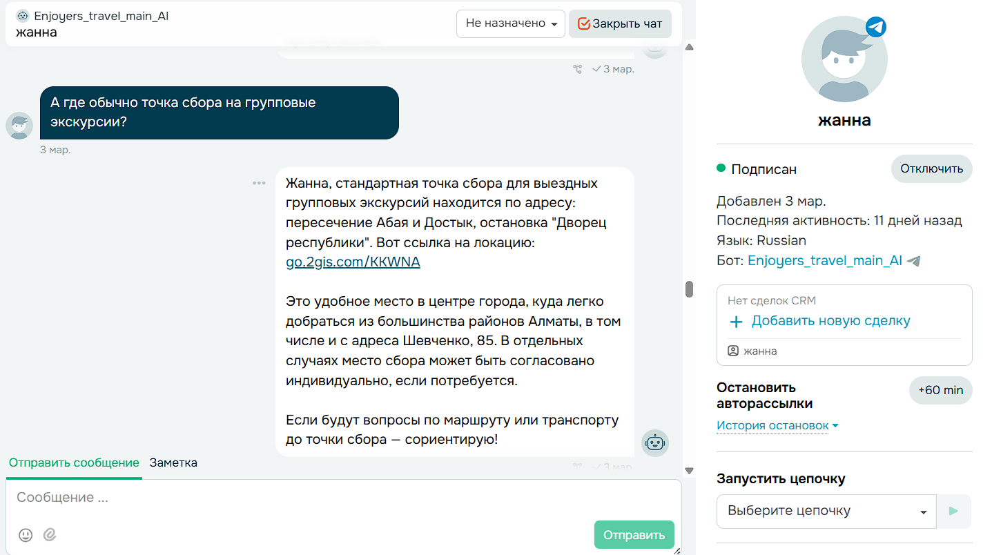Screen dimensions: 992x555
Task: Click Отключить to unsubscribe the contact
Action: (931, 168)
